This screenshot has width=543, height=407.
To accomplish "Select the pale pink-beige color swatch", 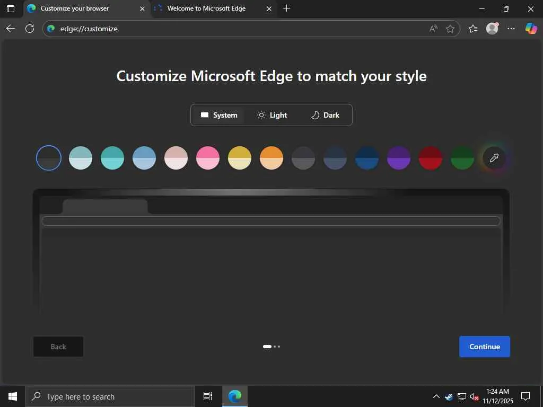I will [176, 158].
